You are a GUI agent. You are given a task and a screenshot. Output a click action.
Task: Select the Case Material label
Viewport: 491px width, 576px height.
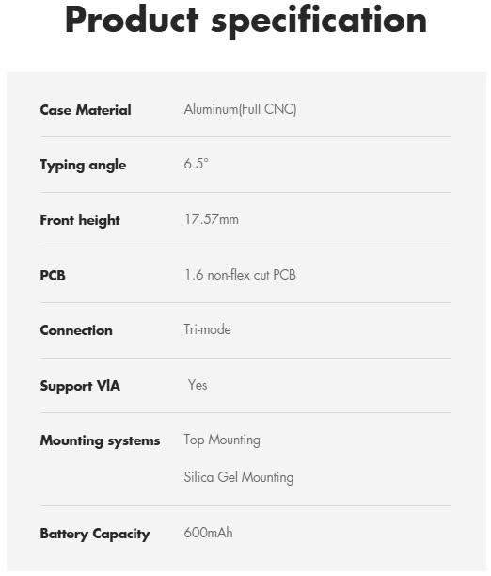tap(86, 110)
